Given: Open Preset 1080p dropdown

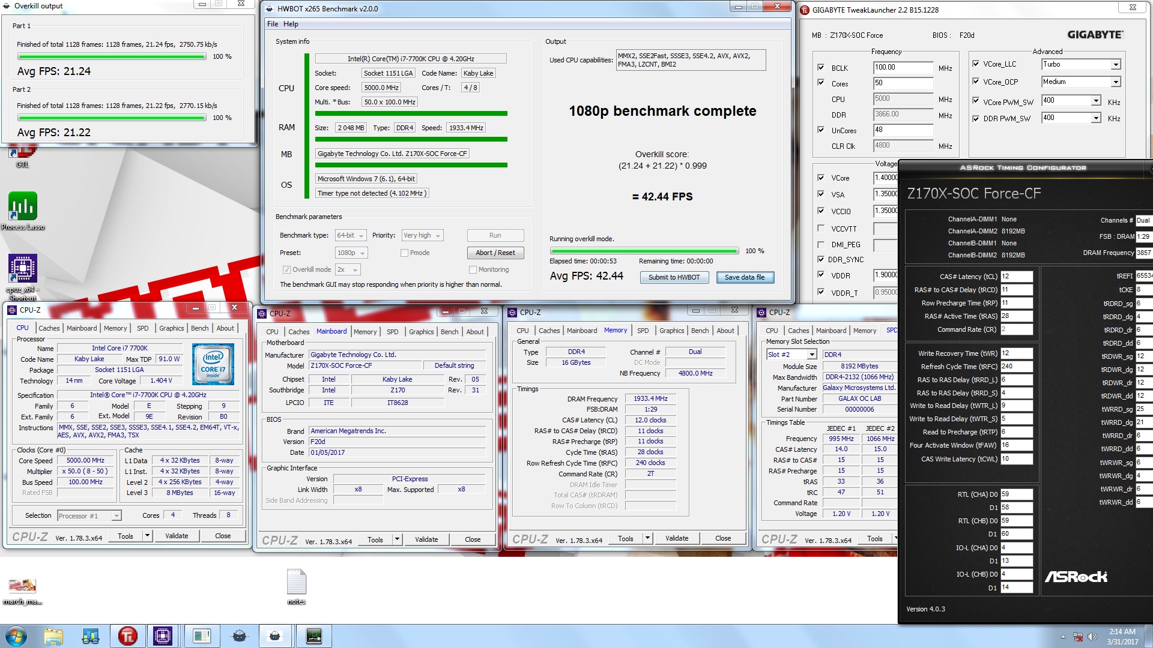Looking at the screenshot, I should tap(351, 253).
